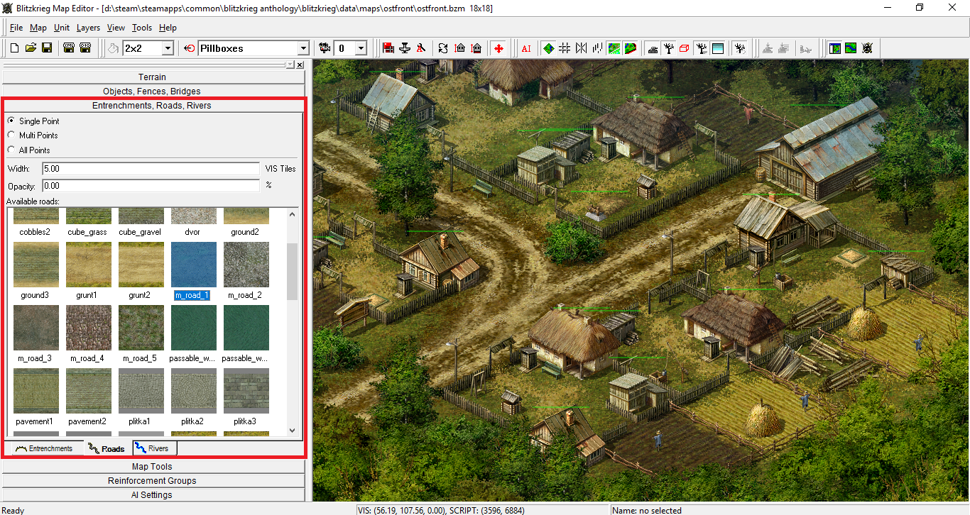This screenshot has width=970, height=515.
Task: Click the Width input field
Action: click(x=151, y=169)
